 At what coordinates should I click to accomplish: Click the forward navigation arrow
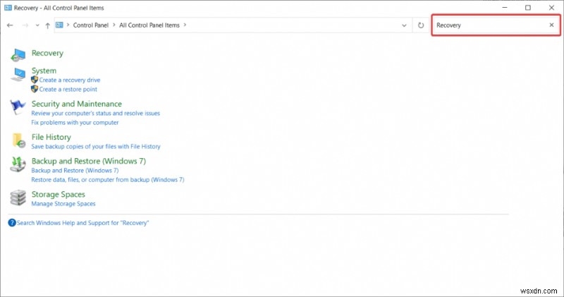click(25, 25)
